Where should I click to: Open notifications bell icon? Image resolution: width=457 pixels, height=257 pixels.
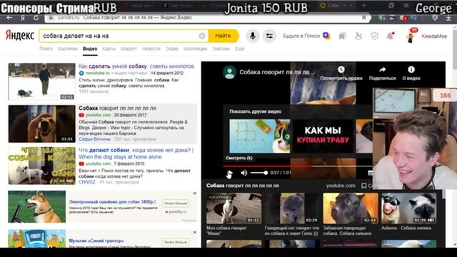390,36
